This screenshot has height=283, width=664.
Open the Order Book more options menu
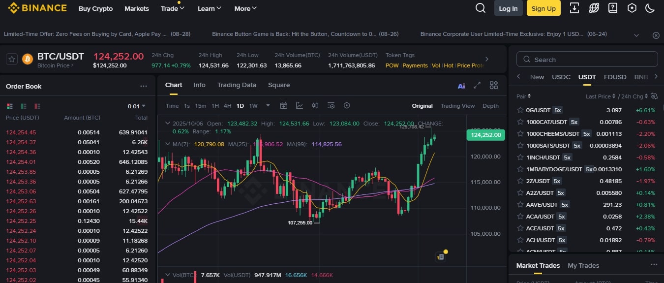pyautogui.click(x=144, y=86)
